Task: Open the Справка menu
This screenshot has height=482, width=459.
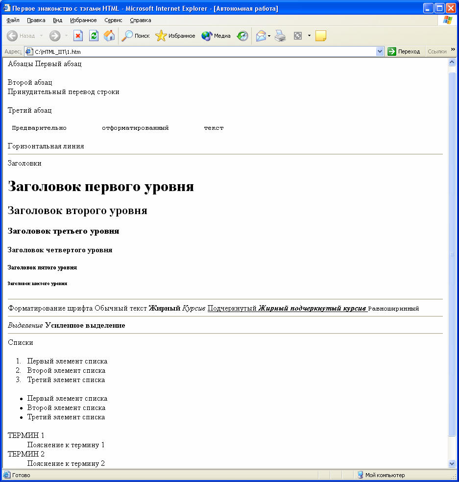Action: click(x=141, y=20)
